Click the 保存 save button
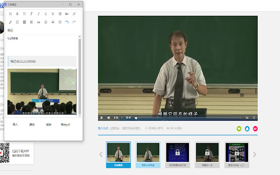This screenshot has height=175, width=280. click(x=49, y=124)
